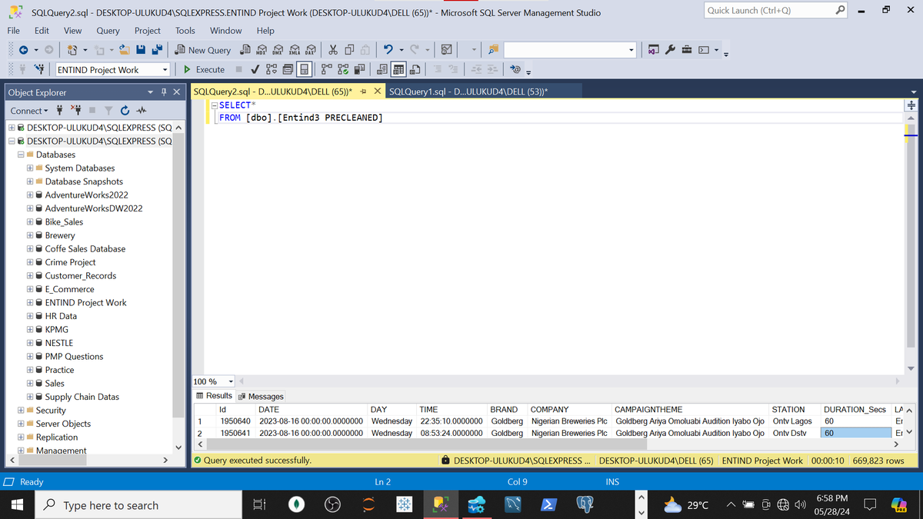The height and width of the screenshot is (519, 923).
Task: Click the Connect button in Object Explorer
Action: (31, 111)
